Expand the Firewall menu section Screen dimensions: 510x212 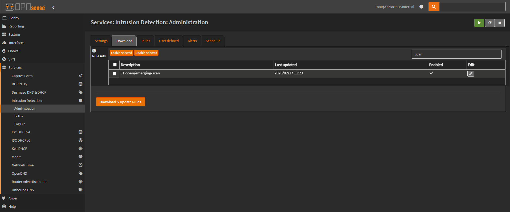pos(14,51)
